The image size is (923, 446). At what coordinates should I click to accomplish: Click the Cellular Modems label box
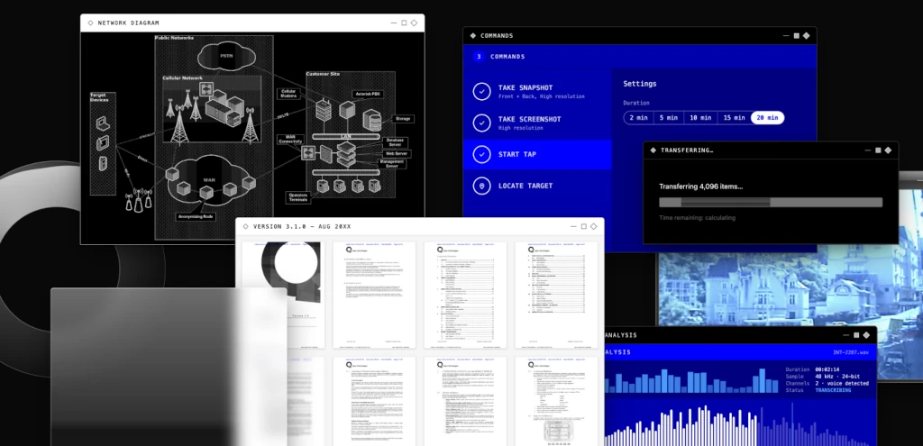pyautogui.click(x=288, y=94)
